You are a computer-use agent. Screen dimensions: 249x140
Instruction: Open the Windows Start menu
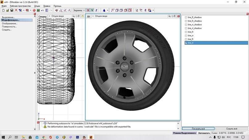tap(3, 137)
